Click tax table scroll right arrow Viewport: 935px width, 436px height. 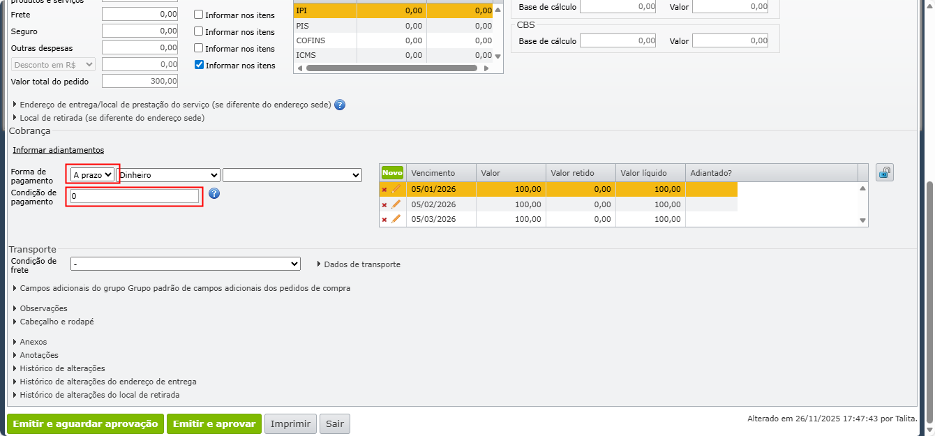(487, 68)
